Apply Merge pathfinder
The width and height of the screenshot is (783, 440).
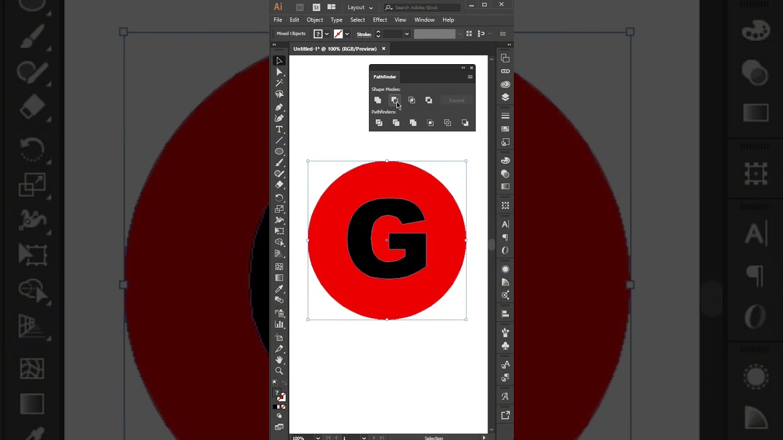(x=413, y=123)
